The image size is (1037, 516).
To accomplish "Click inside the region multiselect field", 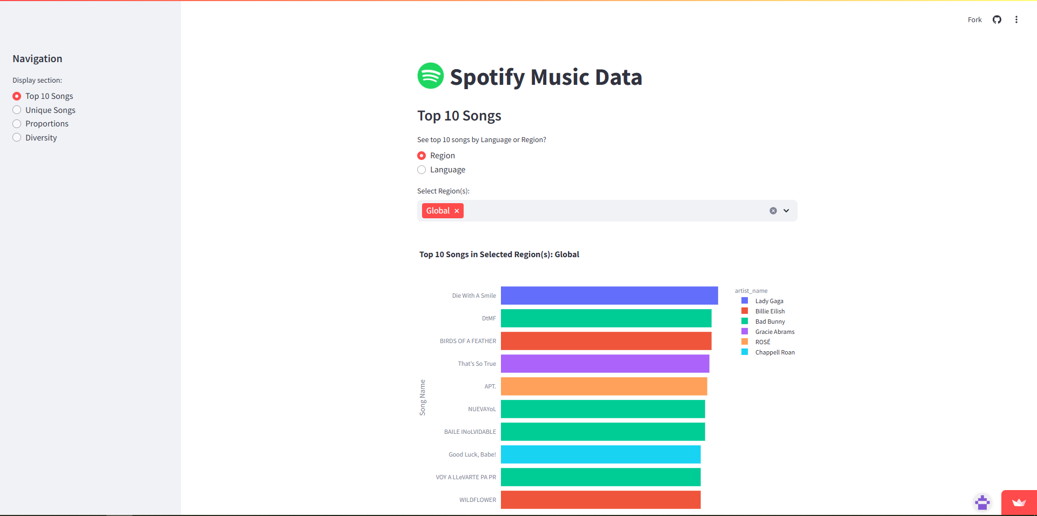I will [x=611, y=211].
